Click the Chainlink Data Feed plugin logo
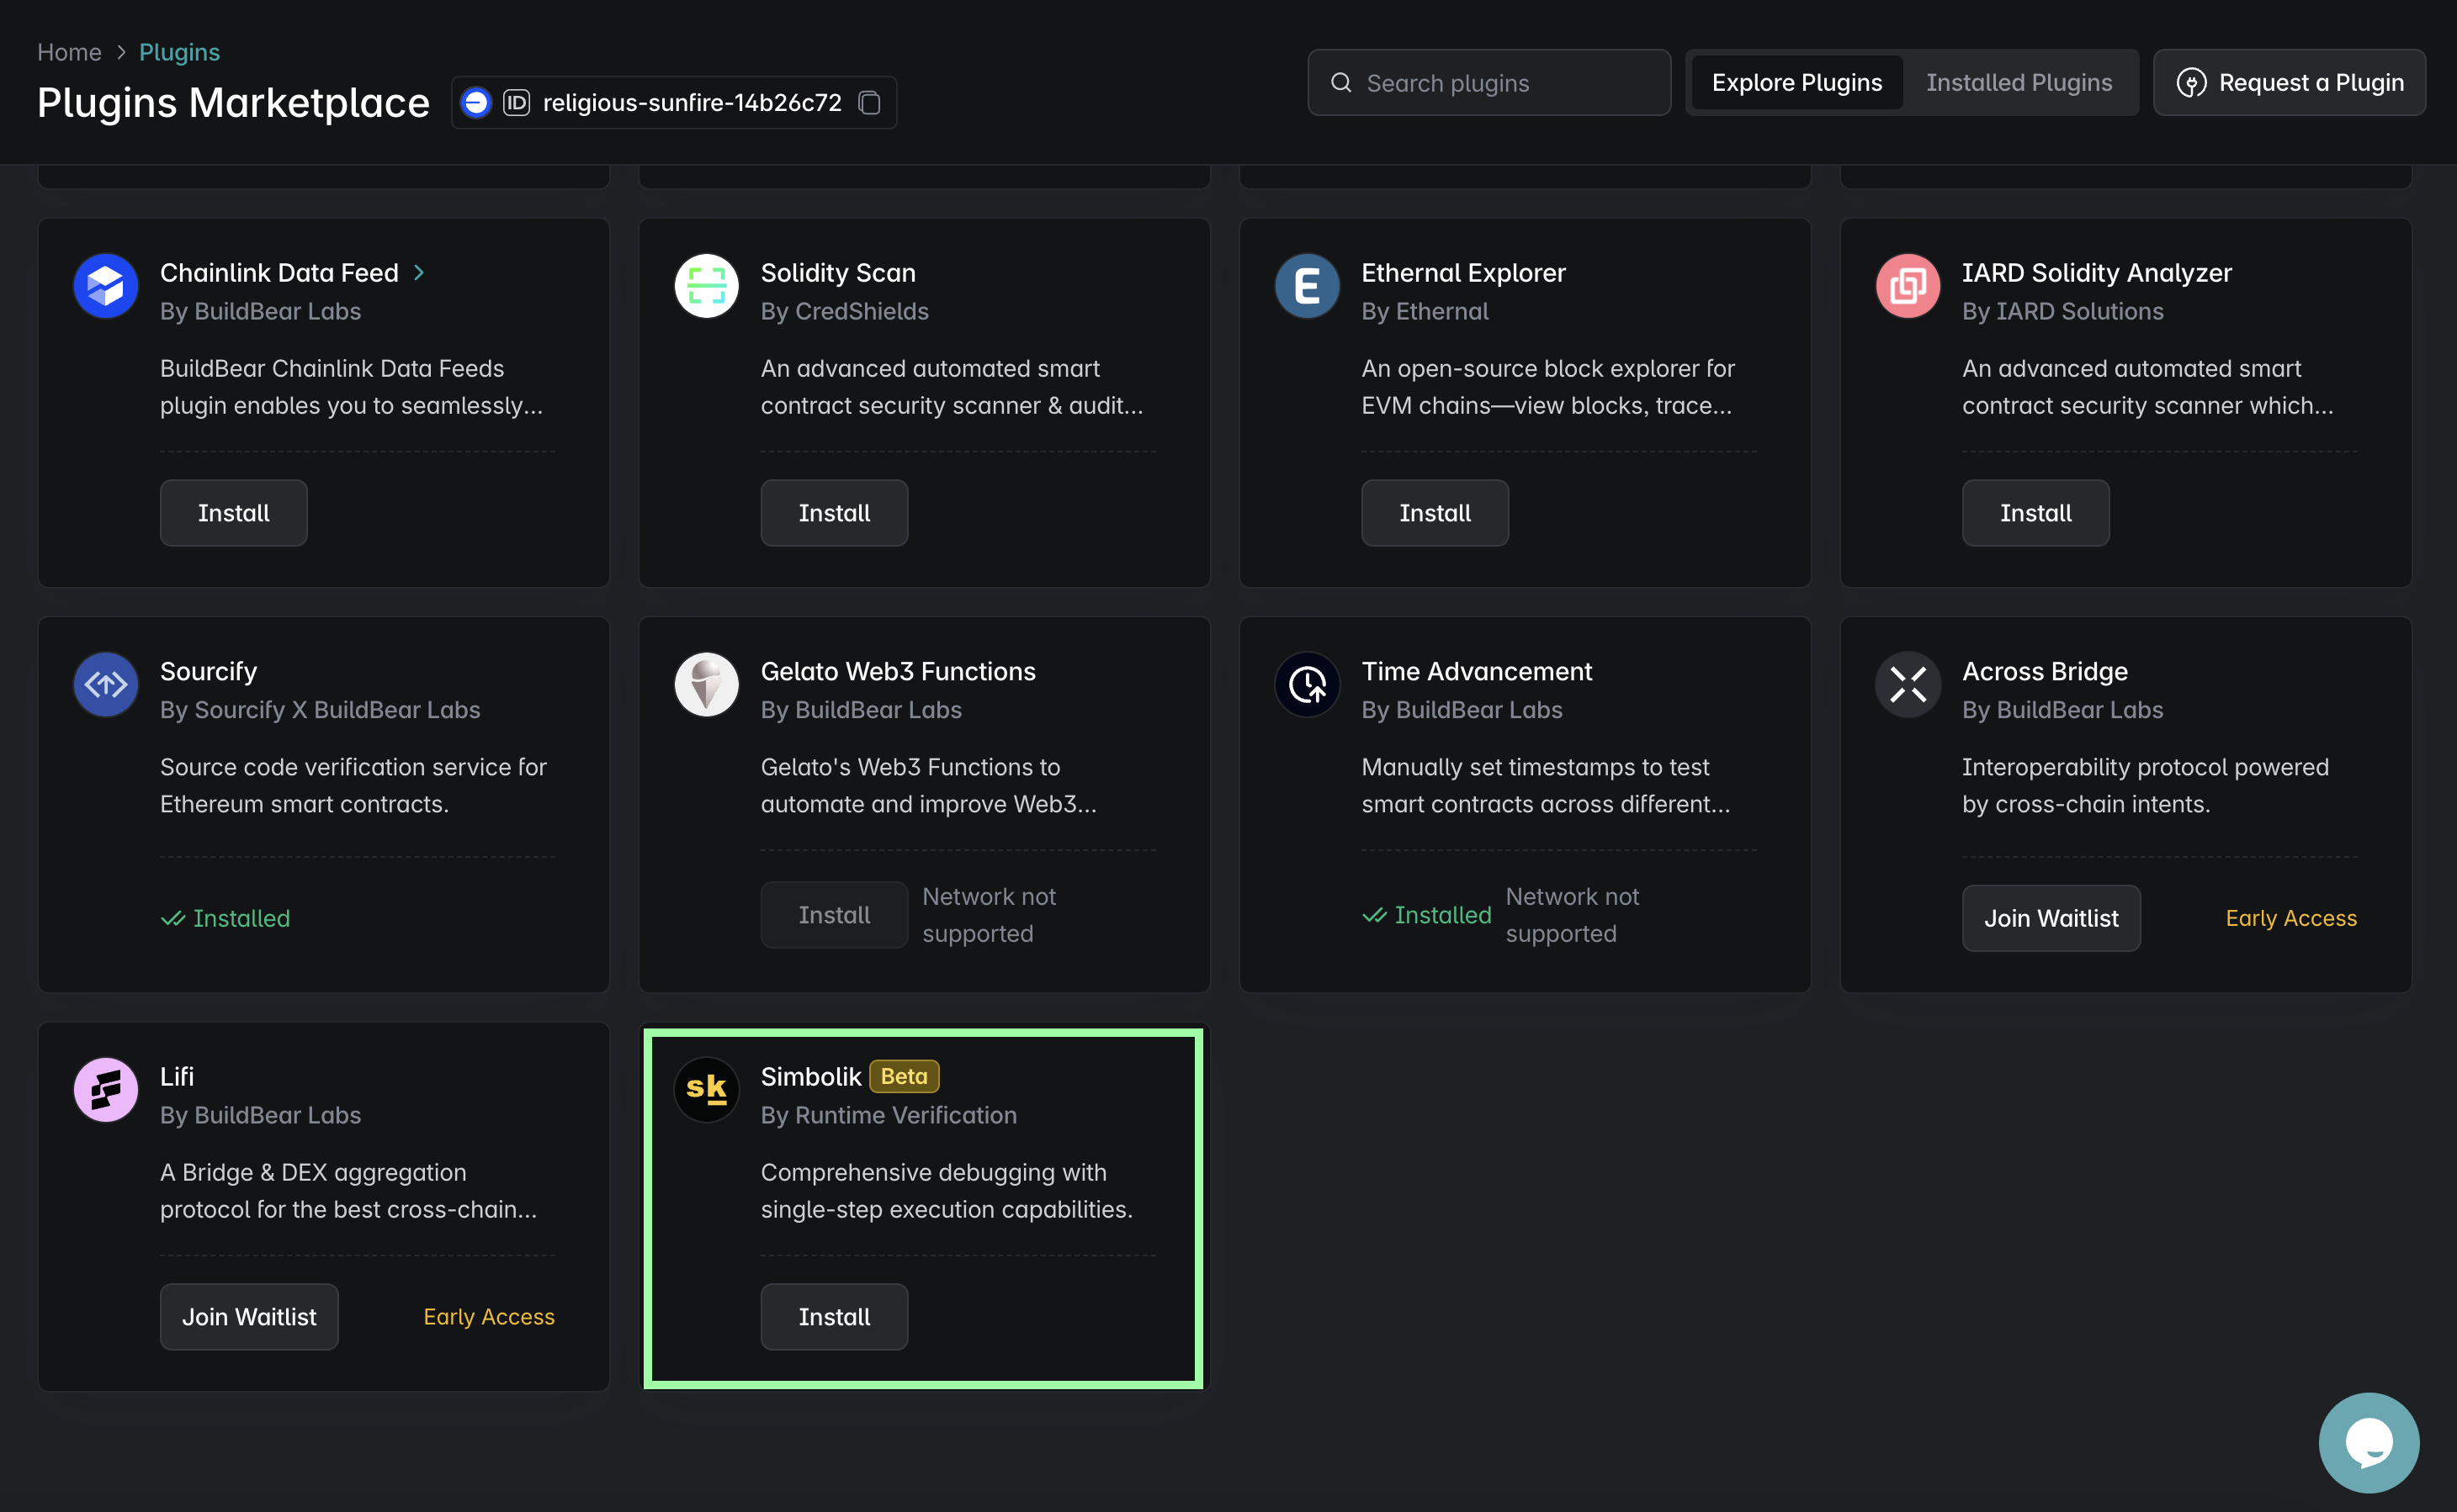This screenshot has width=2457, height=1512. 105,286
